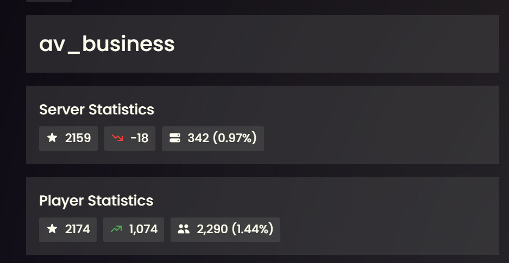The width and height of the screenshot is (509, 263).
Task: Select the 1,074 player change value
Action: (143, 229)
